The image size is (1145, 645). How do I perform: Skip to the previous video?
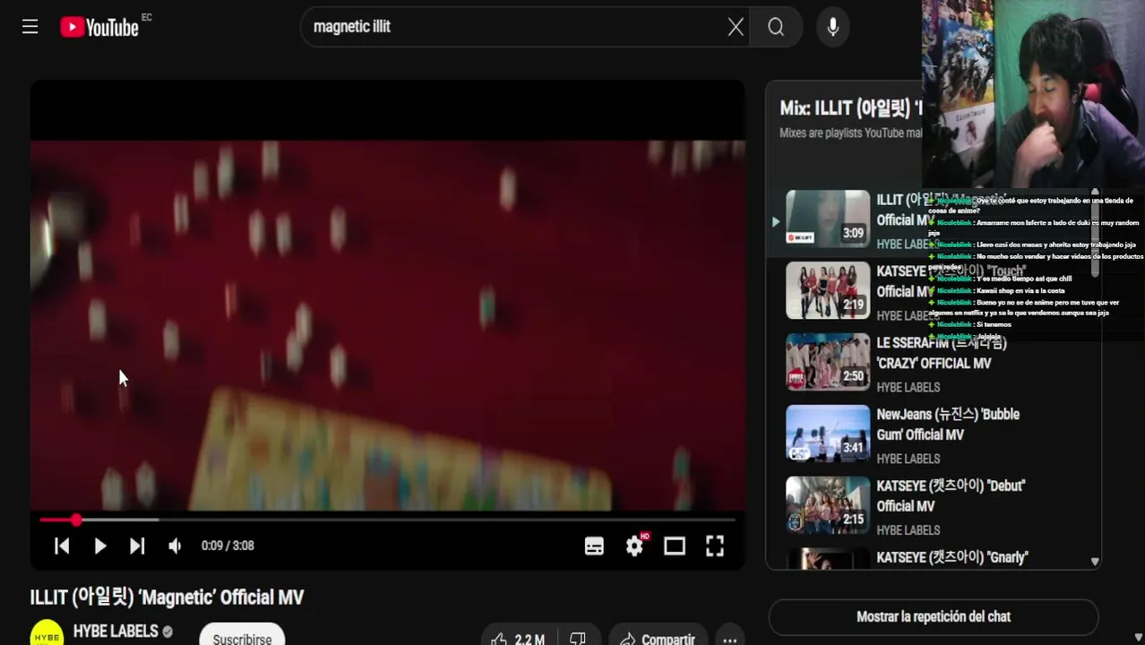pyautogui.click(x=62, y=546)
